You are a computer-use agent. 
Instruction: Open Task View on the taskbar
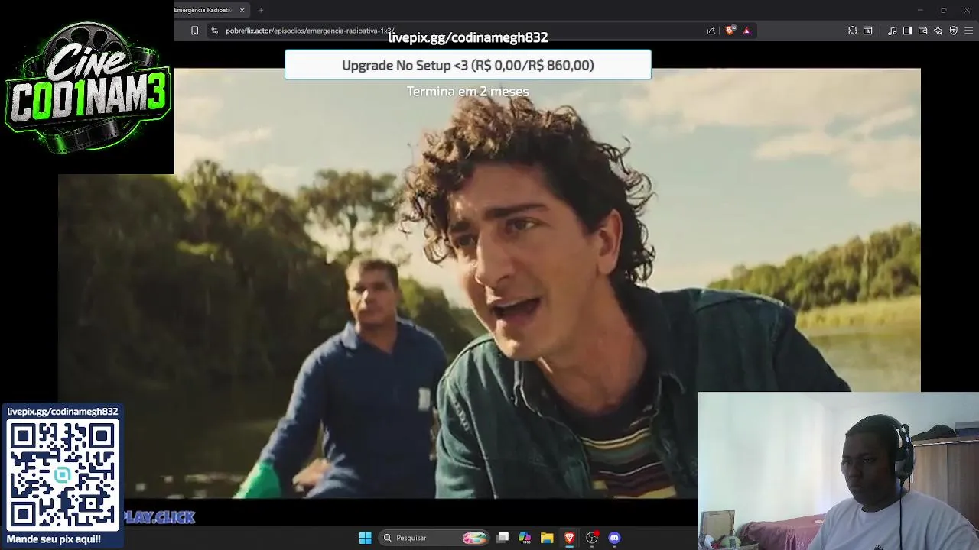pyautogui.click(x=503, y=538)
